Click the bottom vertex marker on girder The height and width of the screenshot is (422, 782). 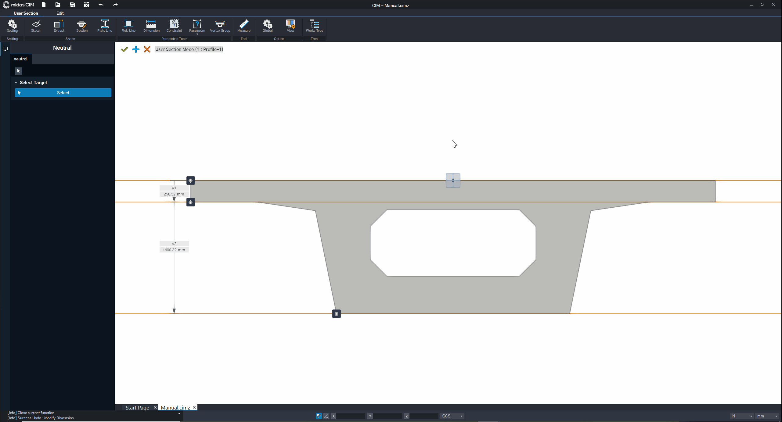coord(336,314)
